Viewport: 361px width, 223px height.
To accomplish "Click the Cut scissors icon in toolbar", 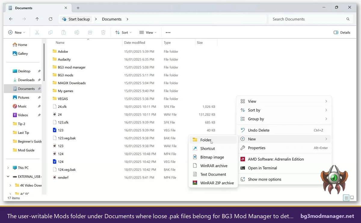I will click(37, 32).
